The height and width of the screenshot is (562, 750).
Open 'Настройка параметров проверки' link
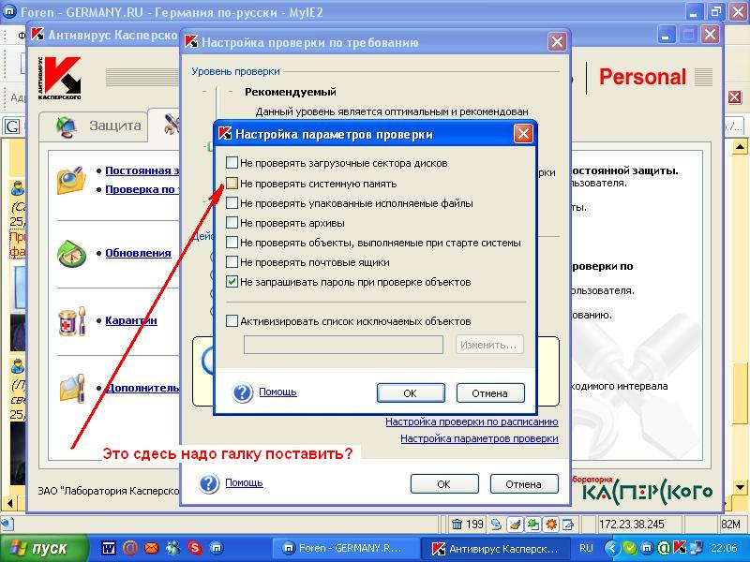[x=479, y=438]
